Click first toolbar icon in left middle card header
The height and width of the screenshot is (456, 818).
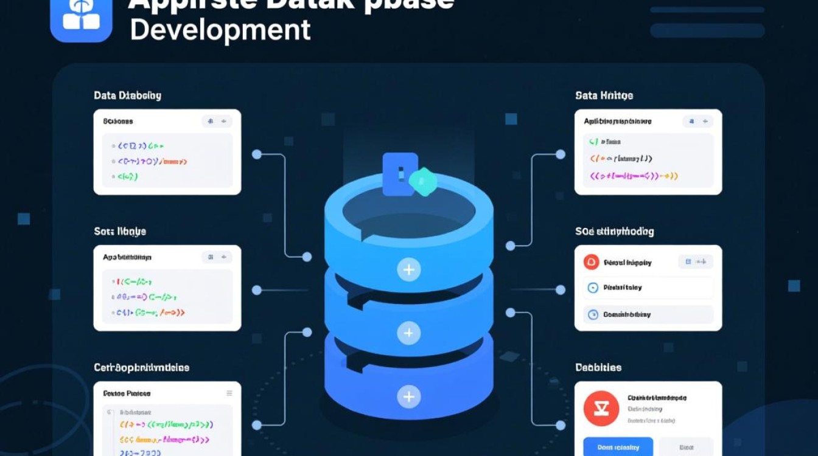coord(211,257)
